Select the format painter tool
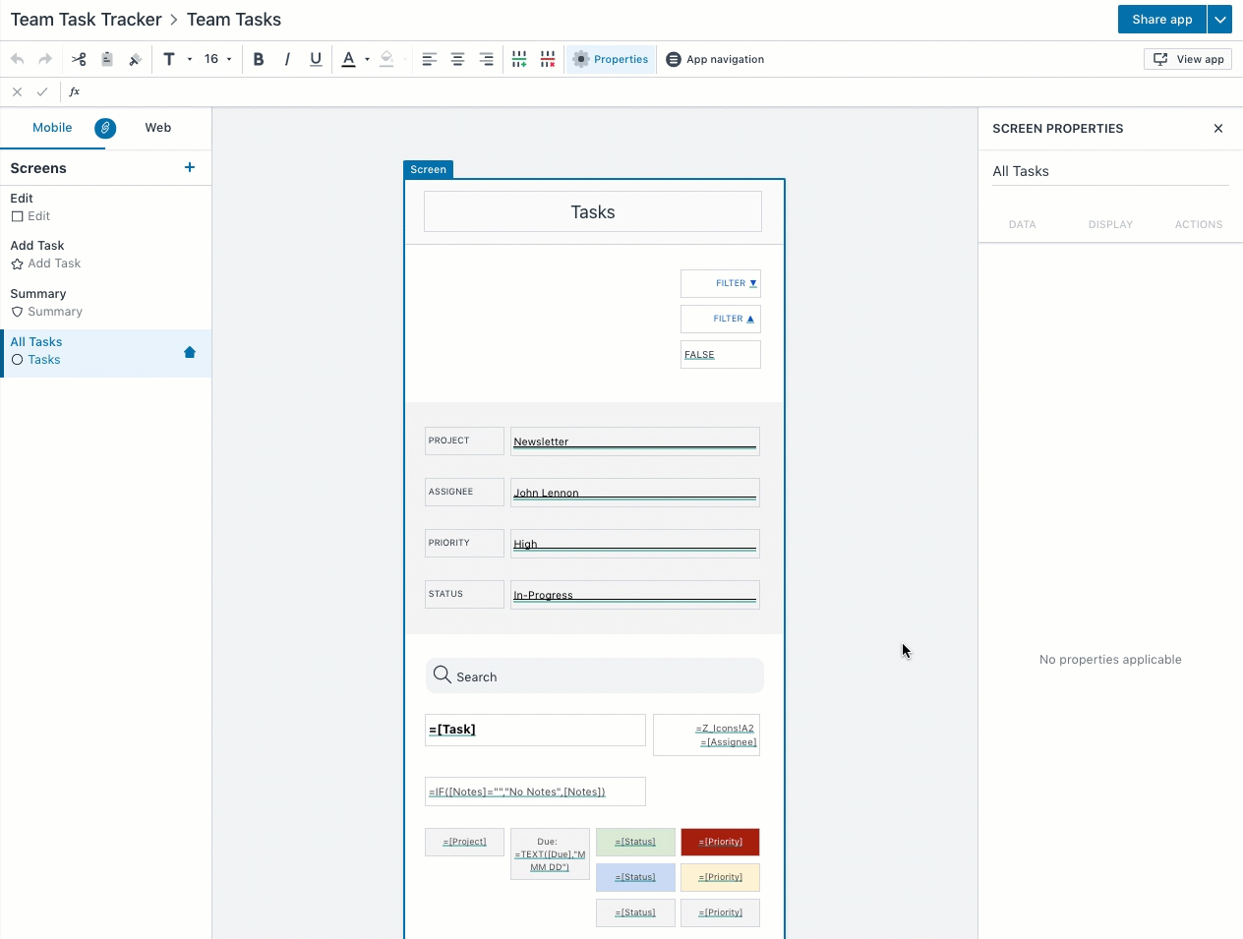1243x939 pixels. [135, 59]
